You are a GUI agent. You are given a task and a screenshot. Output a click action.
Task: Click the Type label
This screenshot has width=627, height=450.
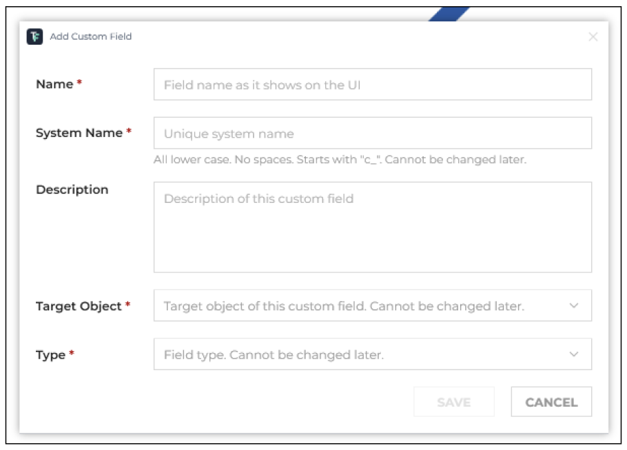point(50,355)
